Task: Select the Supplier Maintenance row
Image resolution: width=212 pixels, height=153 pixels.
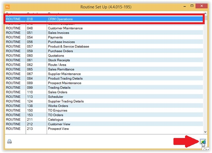Action: (104, 74)
